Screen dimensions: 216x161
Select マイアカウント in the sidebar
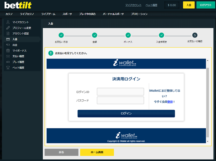21,22
